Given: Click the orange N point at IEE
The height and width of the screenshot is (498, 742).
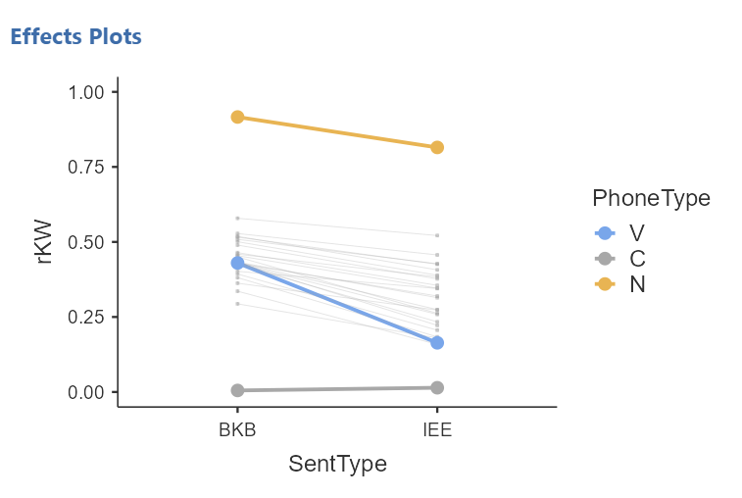Looking at the screenshot, I should pos(437,148).
